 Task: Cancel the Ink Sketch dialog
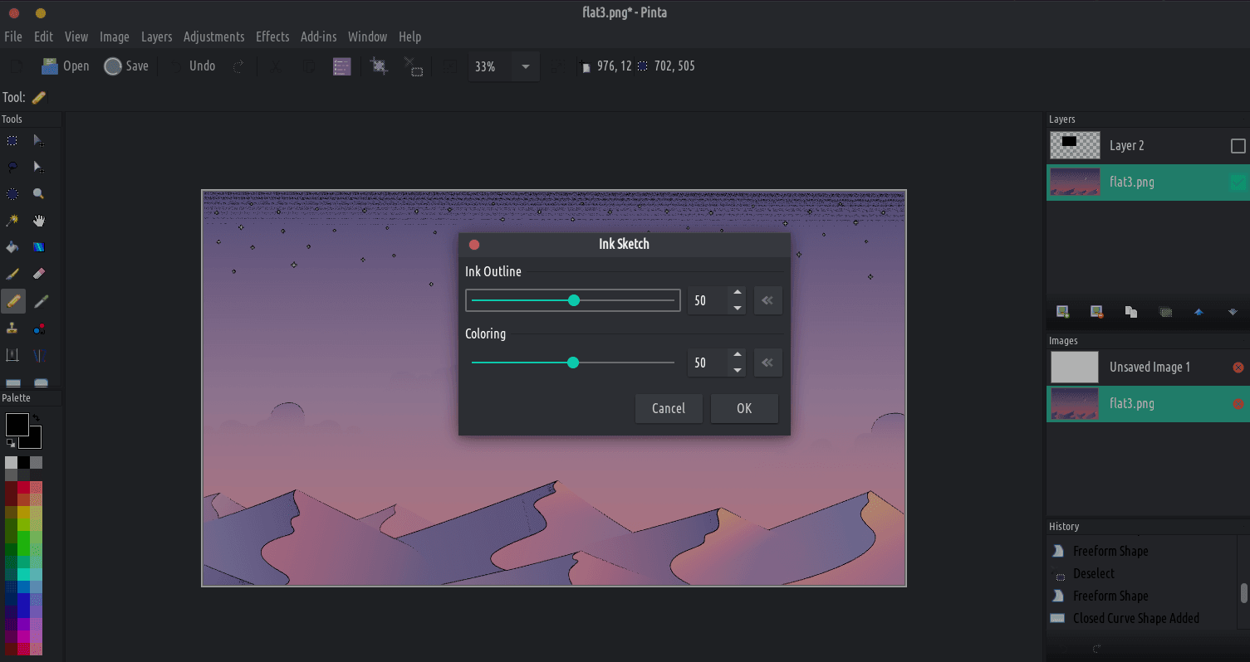tap(669, 408)
